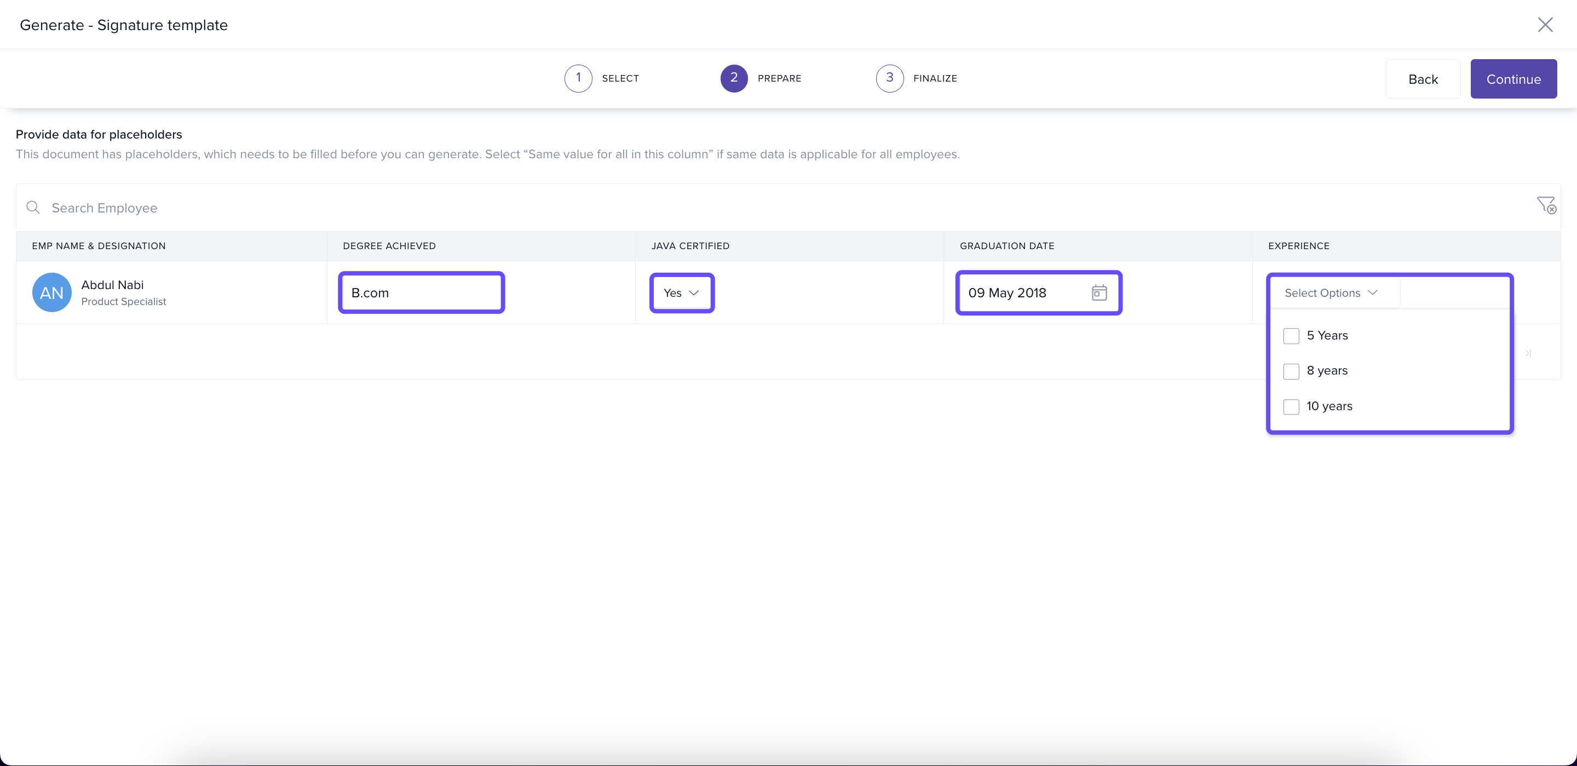The height and width of the screenshot is (766, 1577).
Task: Edit the Degree Achieved B.com field
Action: pyautogui.click(x=421, y=293)
